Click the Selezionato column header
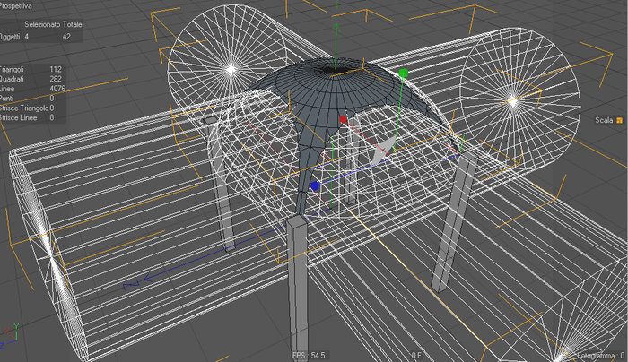Screen dimensions: 628x362 click(x=42, y=24)
